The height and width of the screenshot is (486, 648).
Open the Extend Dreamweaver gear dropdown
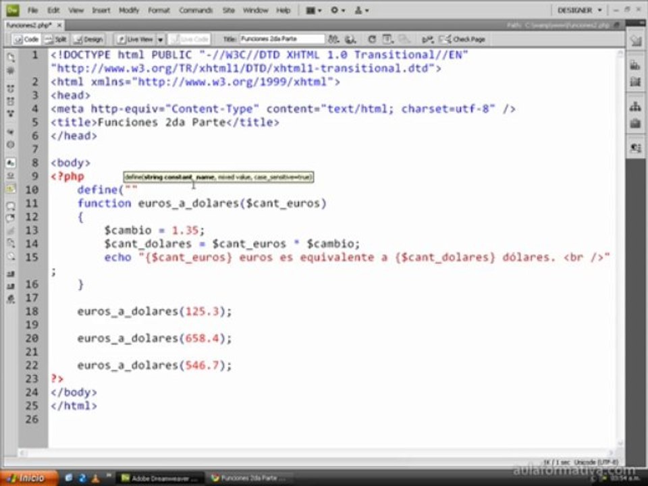(x=337, y=10)
